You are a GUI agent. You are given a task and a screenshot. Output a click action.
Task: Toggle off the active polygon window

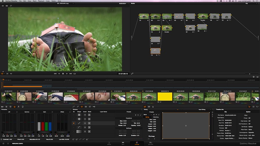[x=74, y=123]
